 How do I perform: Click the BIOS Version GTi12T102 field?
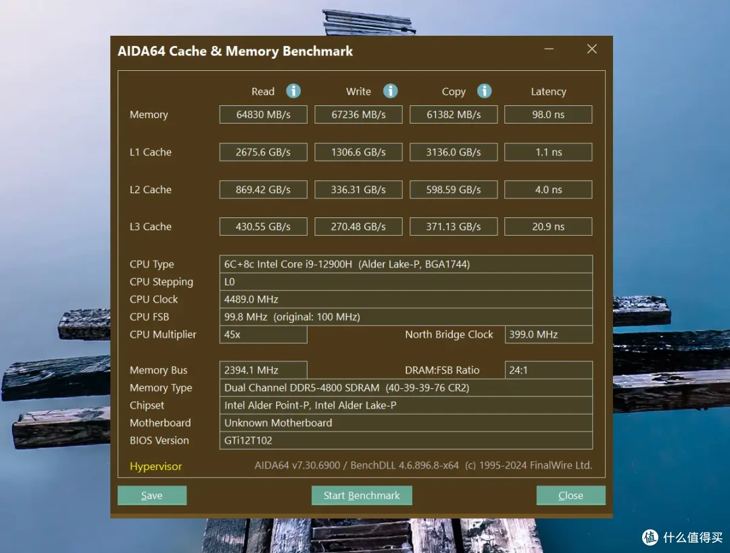[x=406, y=440]
